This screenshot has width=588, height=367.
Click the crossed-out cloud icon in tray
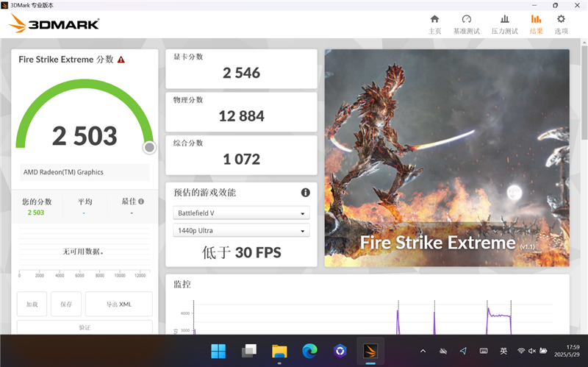click(443, 352)
